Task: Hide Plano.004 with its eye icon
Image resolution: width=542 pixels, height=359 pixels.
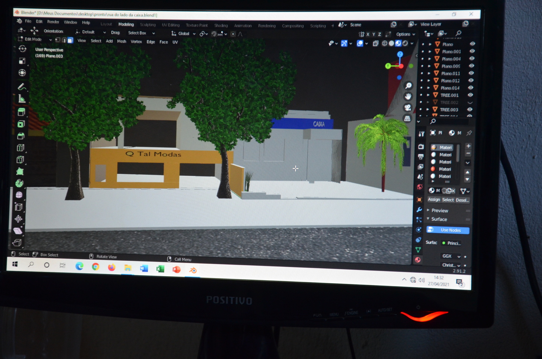Action: tap(472, 59)
